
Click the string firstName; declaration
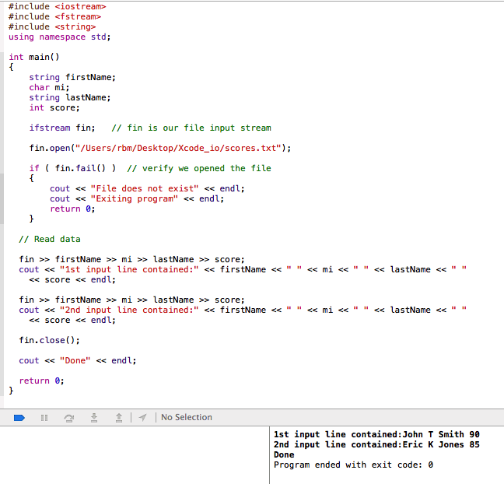pos(72,77)
